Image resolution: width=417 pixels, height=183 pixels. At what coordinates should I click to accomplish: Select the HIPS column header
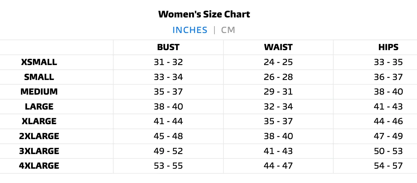pos(388,47)
